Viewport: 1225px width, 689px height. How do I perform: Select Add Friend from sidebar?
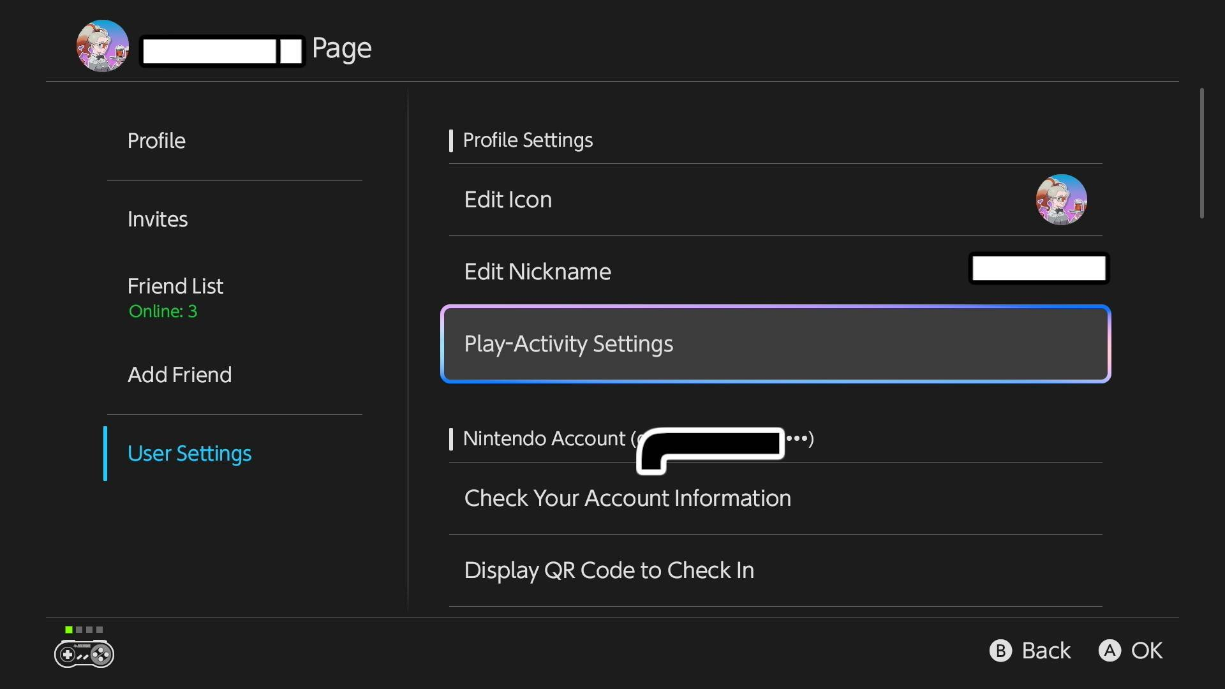coord(179,375)
